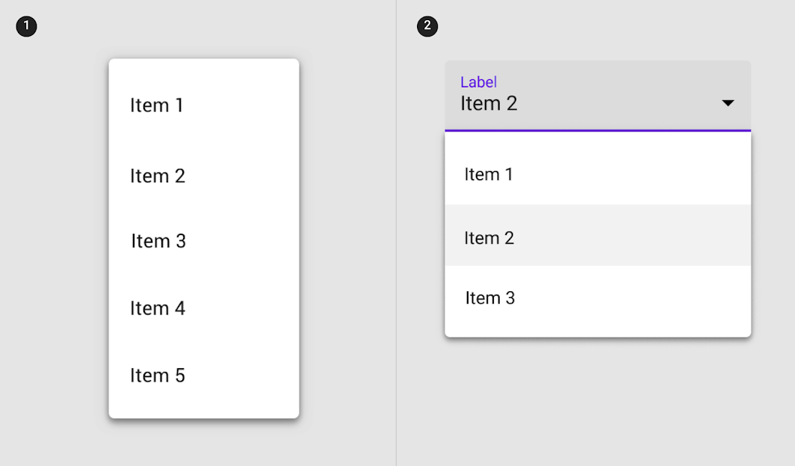Click the purple underline of the select field
This screenshot has height=466, width=795.
(x=598, y=131)
